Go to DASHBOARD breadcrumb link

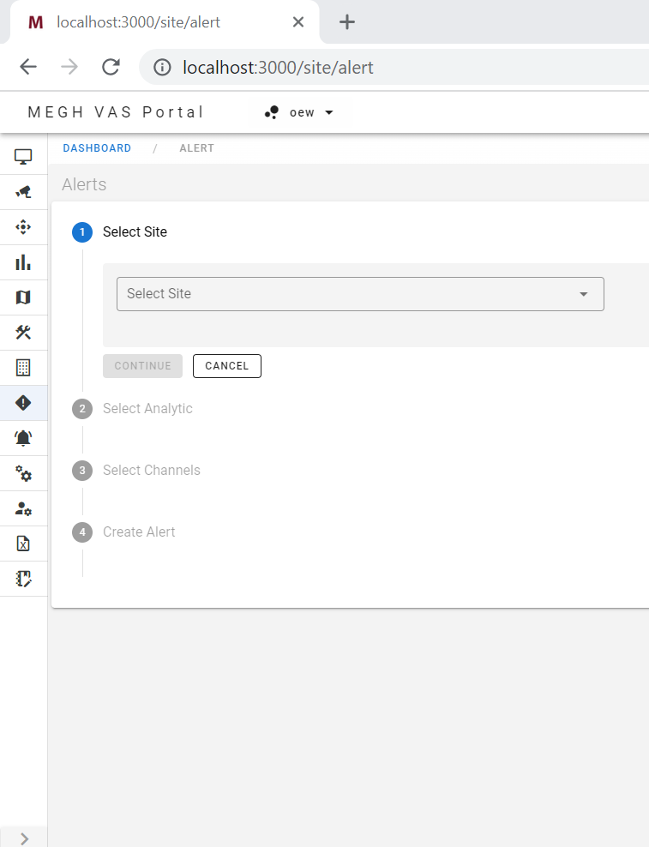[x=97, y=148]
